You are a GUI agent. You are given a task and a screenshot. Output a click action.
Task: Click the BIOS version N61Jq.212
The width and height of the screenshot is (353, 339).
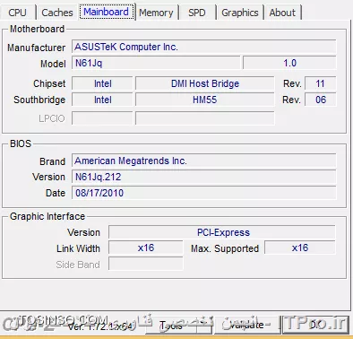click(203, 177)
